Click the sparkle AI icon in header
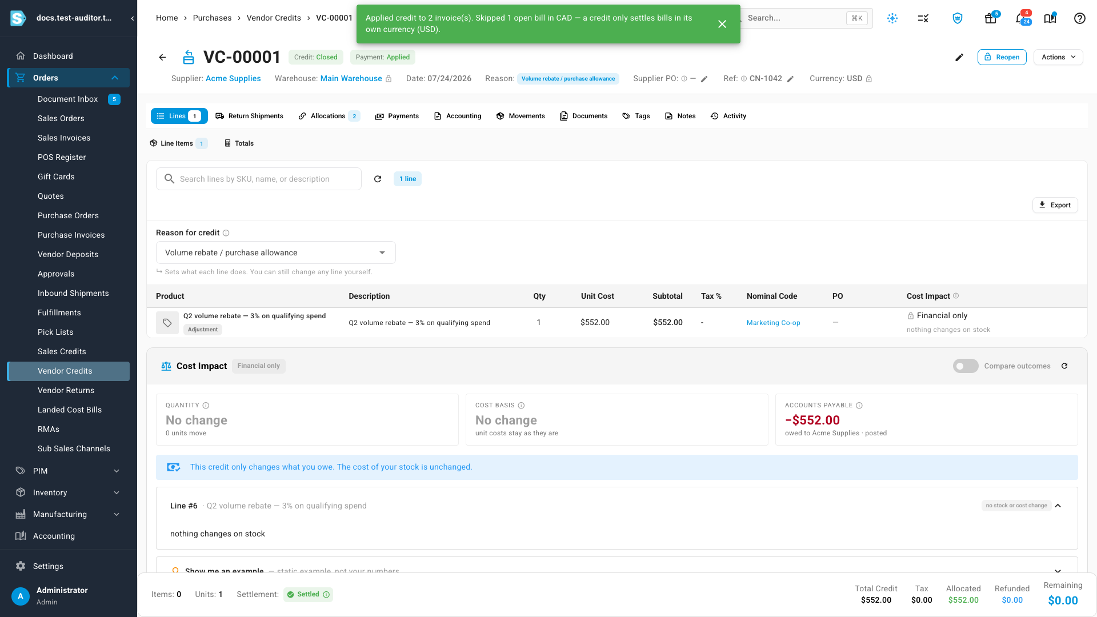 coord(892,18)
